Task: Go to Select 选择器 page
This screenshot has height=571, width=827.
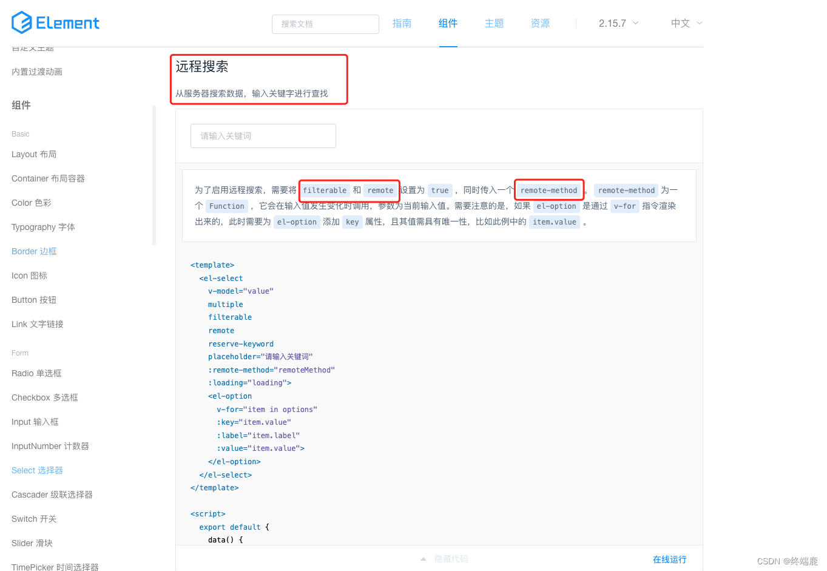Action: [x=37, y=470]
